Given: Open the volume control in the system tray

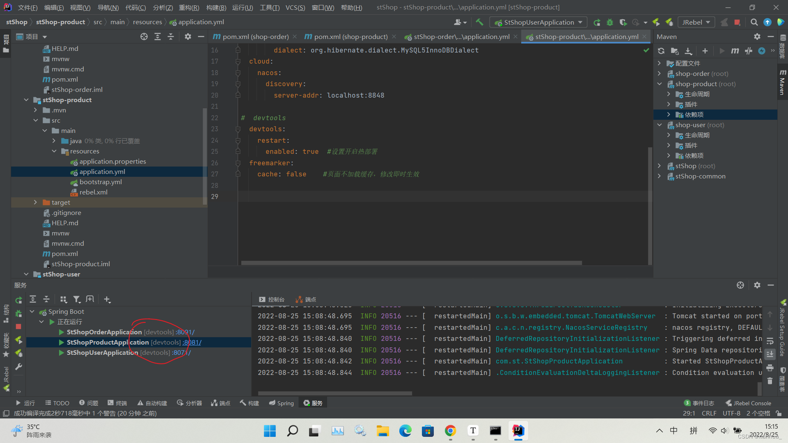Looking at the screenshot, I should (724, 431).
